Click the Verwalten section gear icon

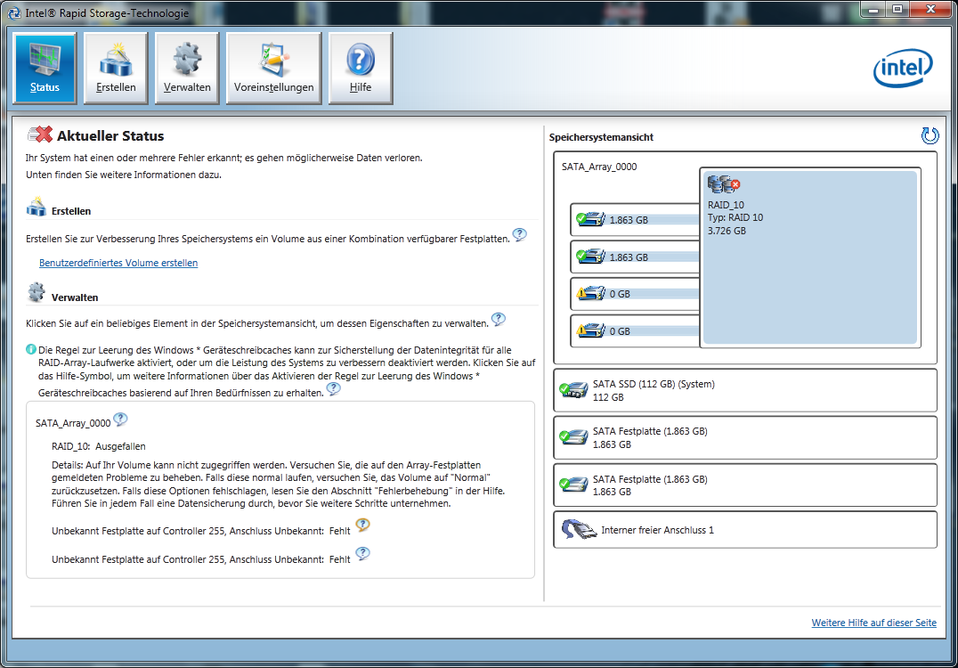[x=37, y=292]
